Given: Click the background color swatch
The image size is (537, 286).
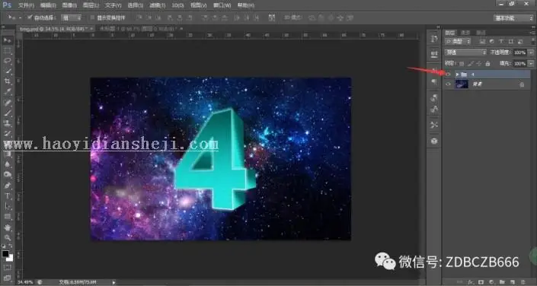Looking at the screenshot, I should (x=10, y=258).
